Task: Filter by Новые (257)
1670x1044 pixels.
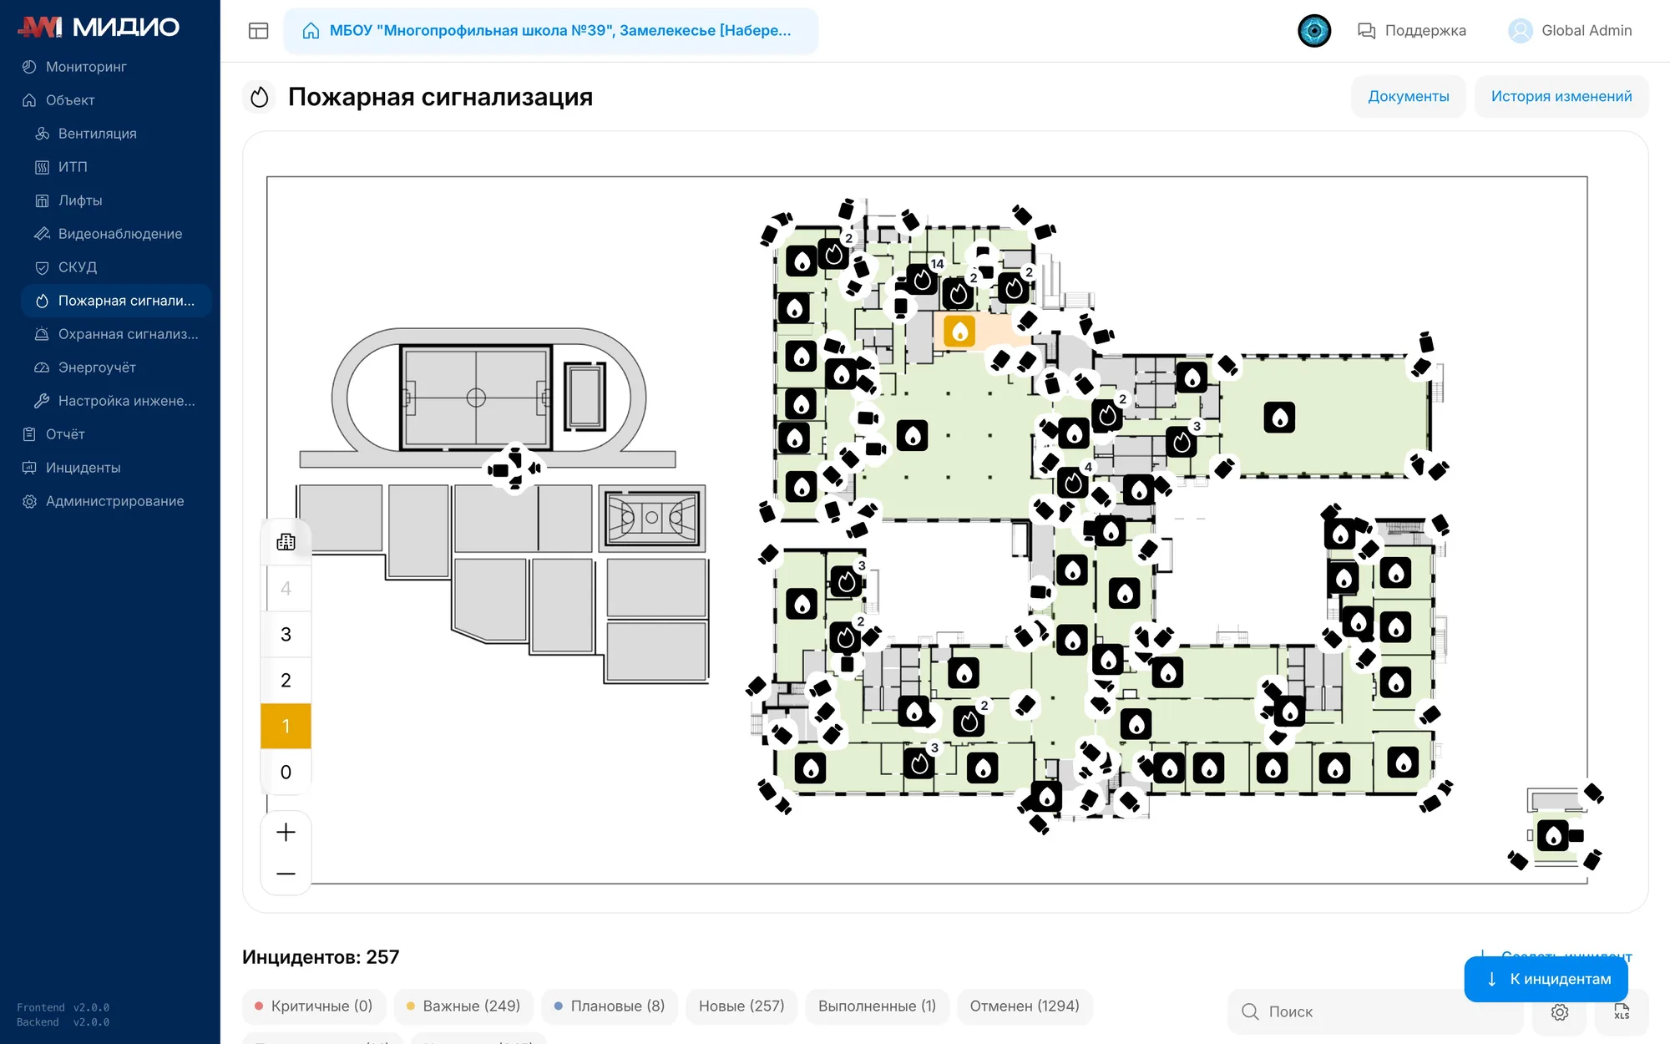Action: (741, 1006)
